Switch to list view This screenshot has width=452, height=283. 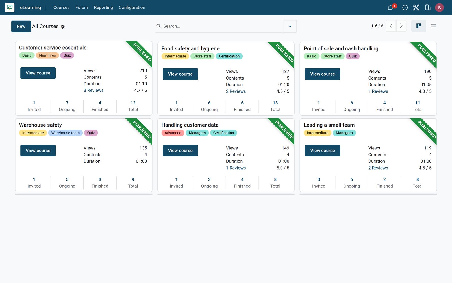pyautogui.click(x=433, y=26)
